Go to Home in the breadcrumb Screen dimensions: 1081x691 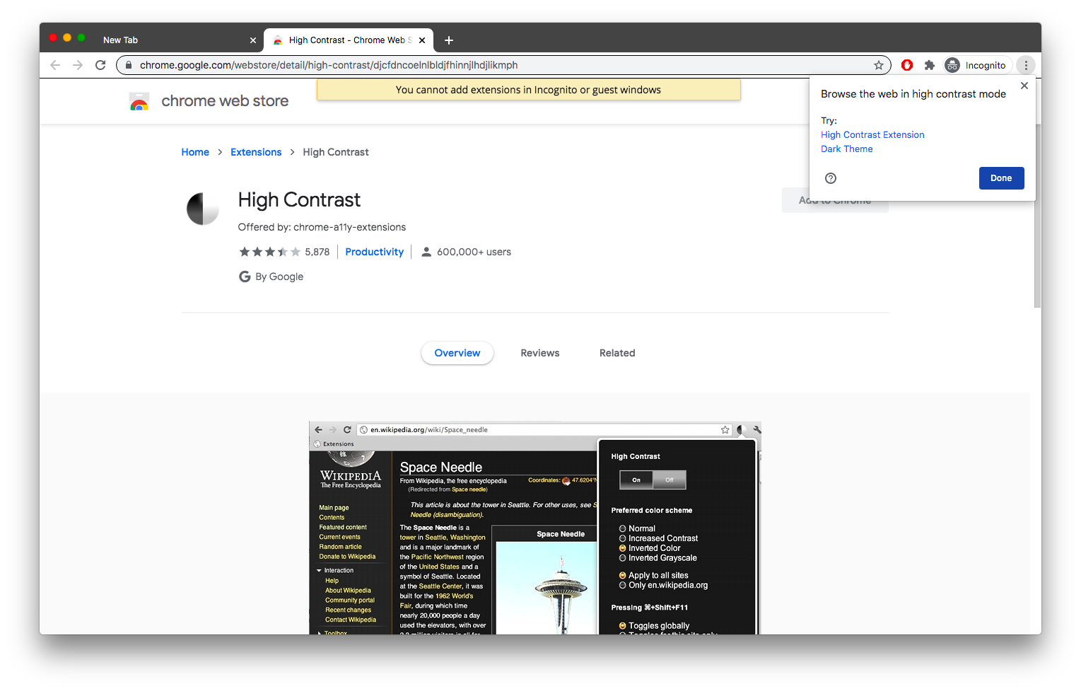coord(195,152)
